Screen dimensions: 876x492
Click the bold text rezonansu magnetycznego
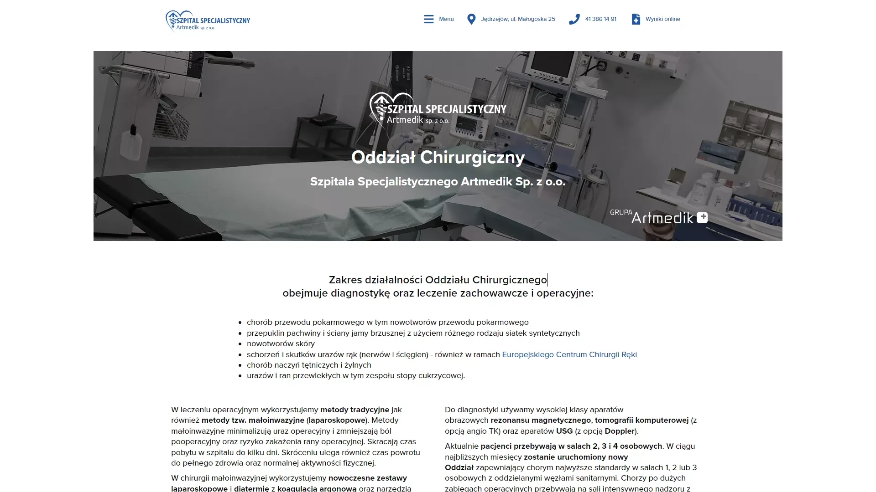(541, 420)
